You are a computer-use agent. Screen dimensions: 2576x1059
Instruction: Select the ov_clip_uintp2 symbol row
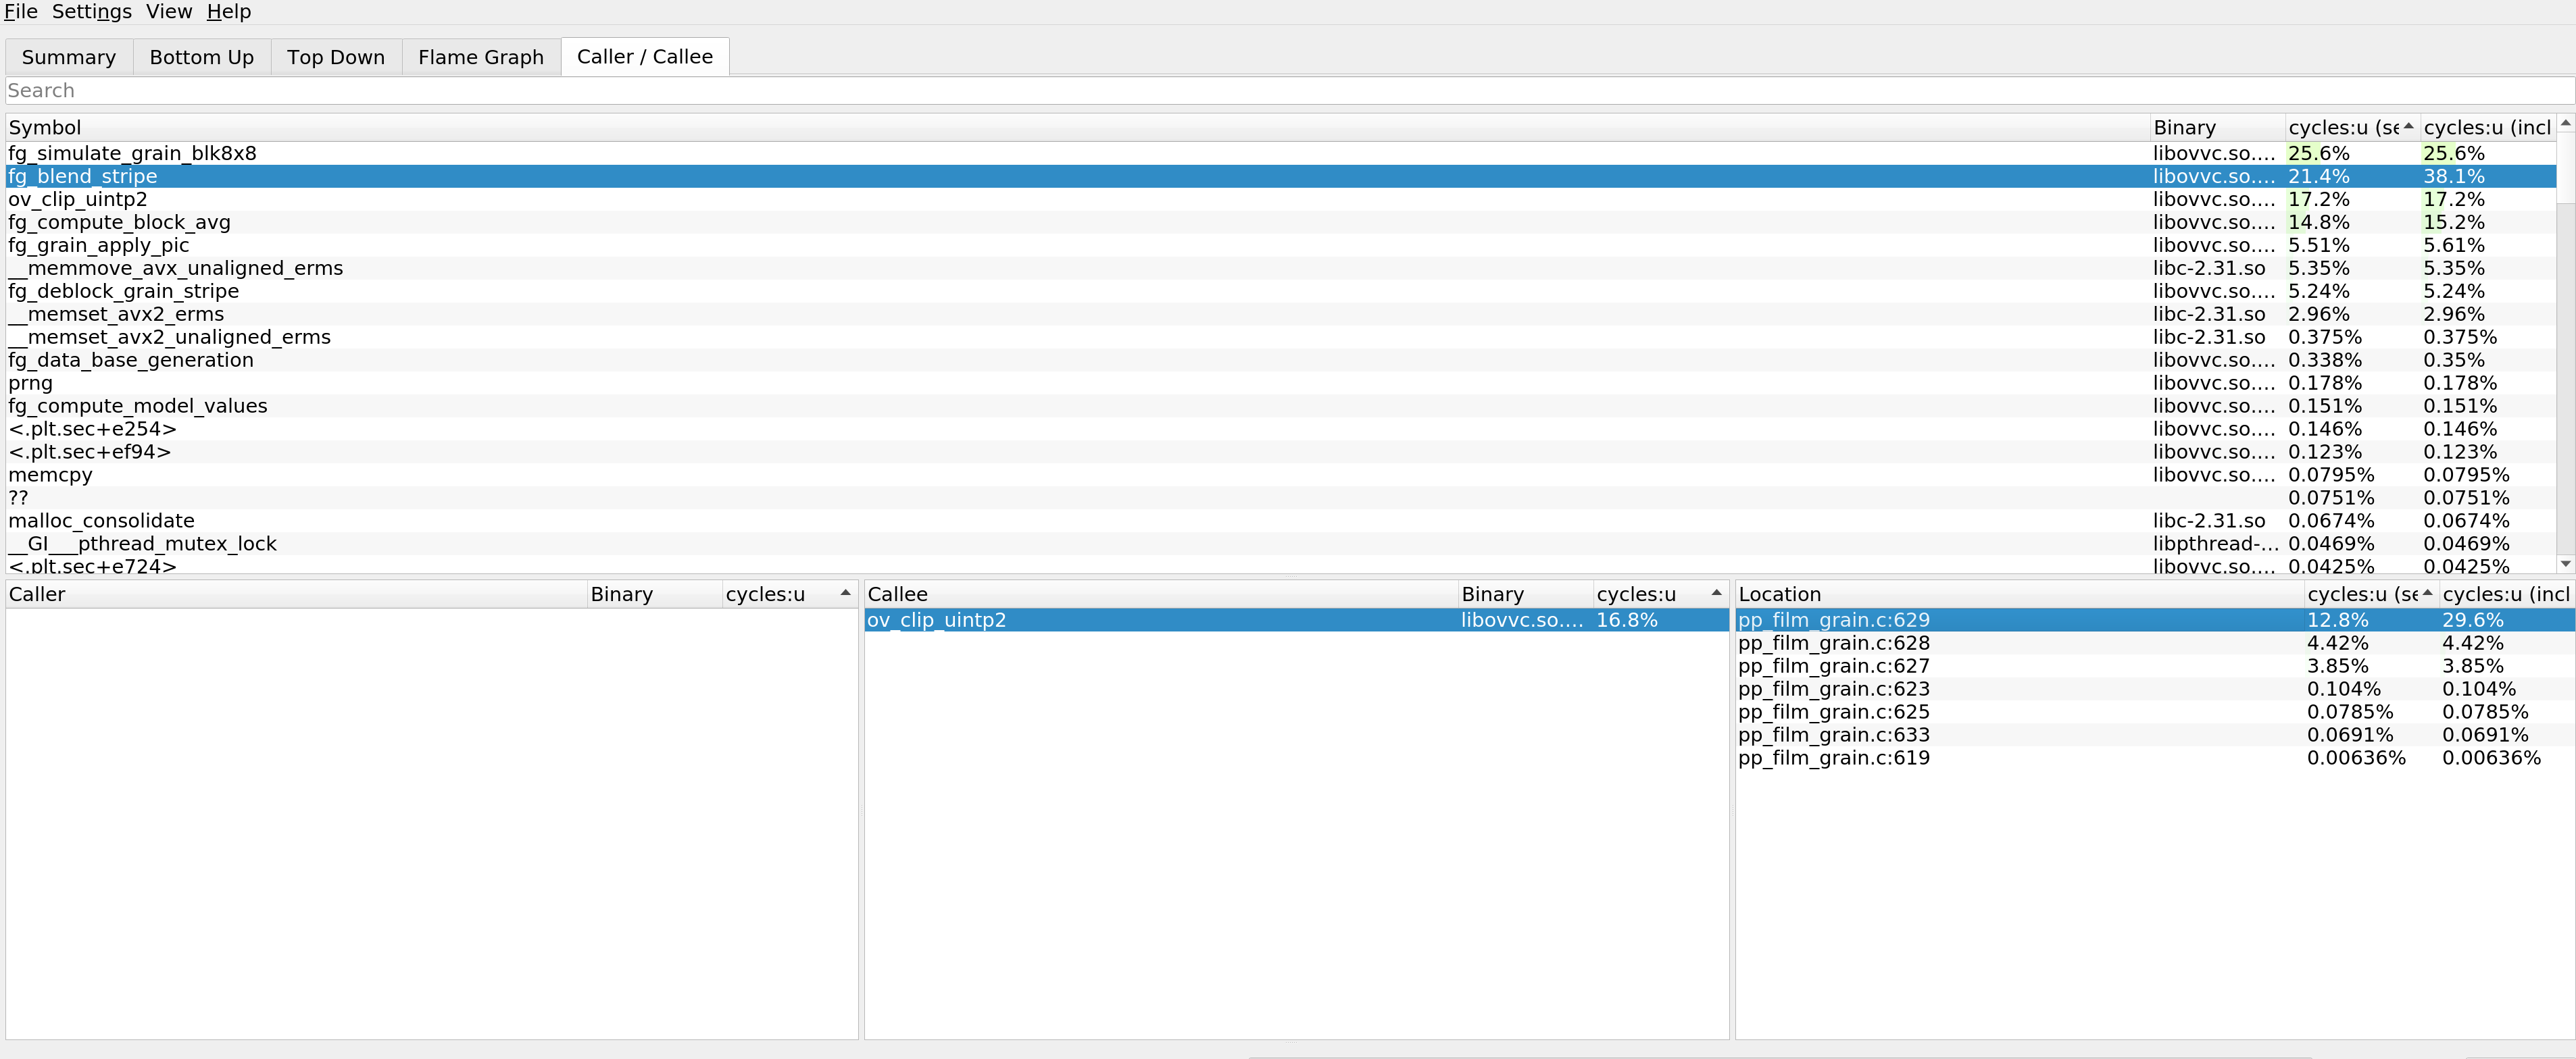point(78,200)
